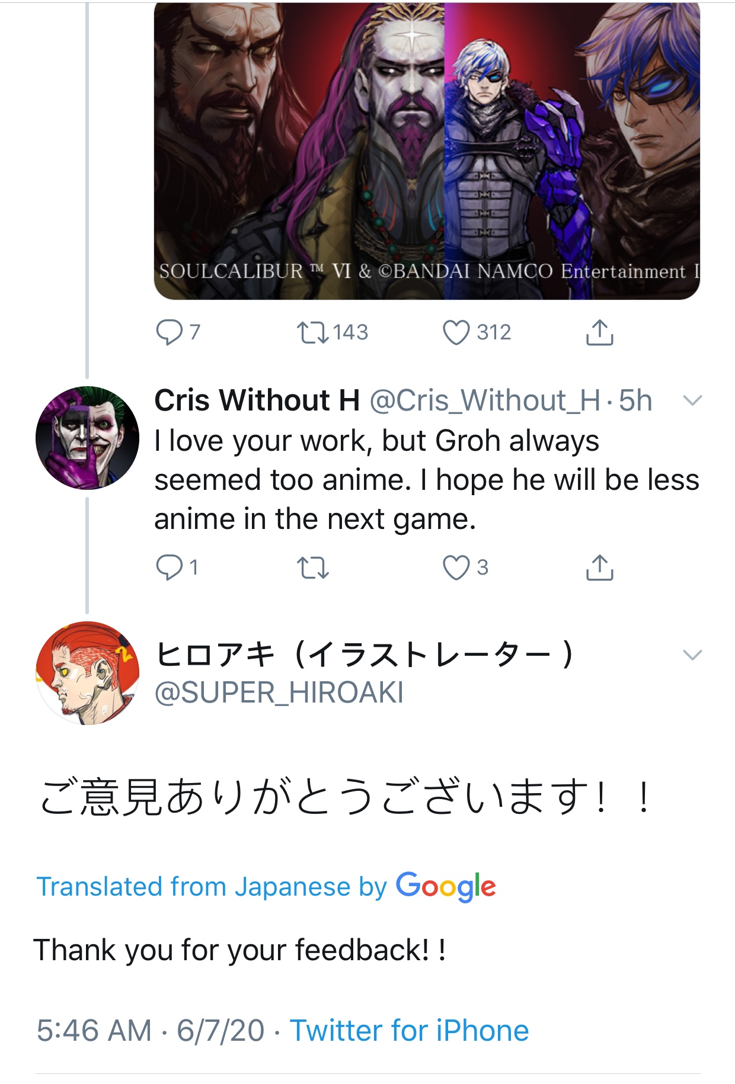Screen dimensions: 735x1084
Task: Open options chevron on Cris Without H's tweet
Action: coord(692,401)
